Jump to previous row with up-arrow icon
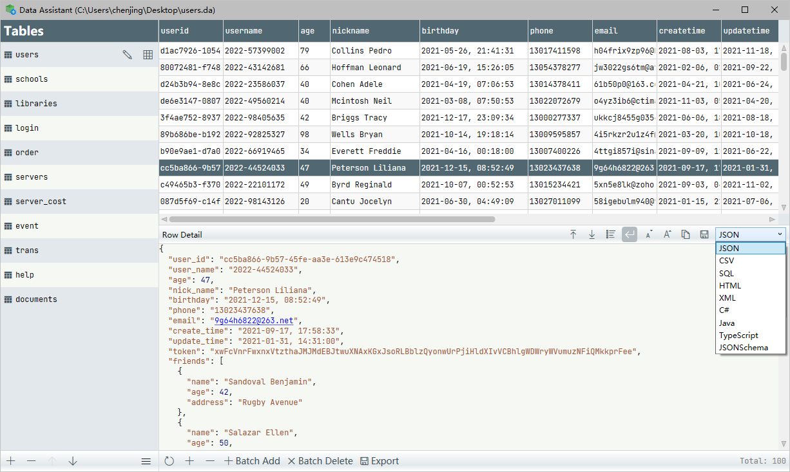This screenshot has height=472, width=790. point(573,234)
